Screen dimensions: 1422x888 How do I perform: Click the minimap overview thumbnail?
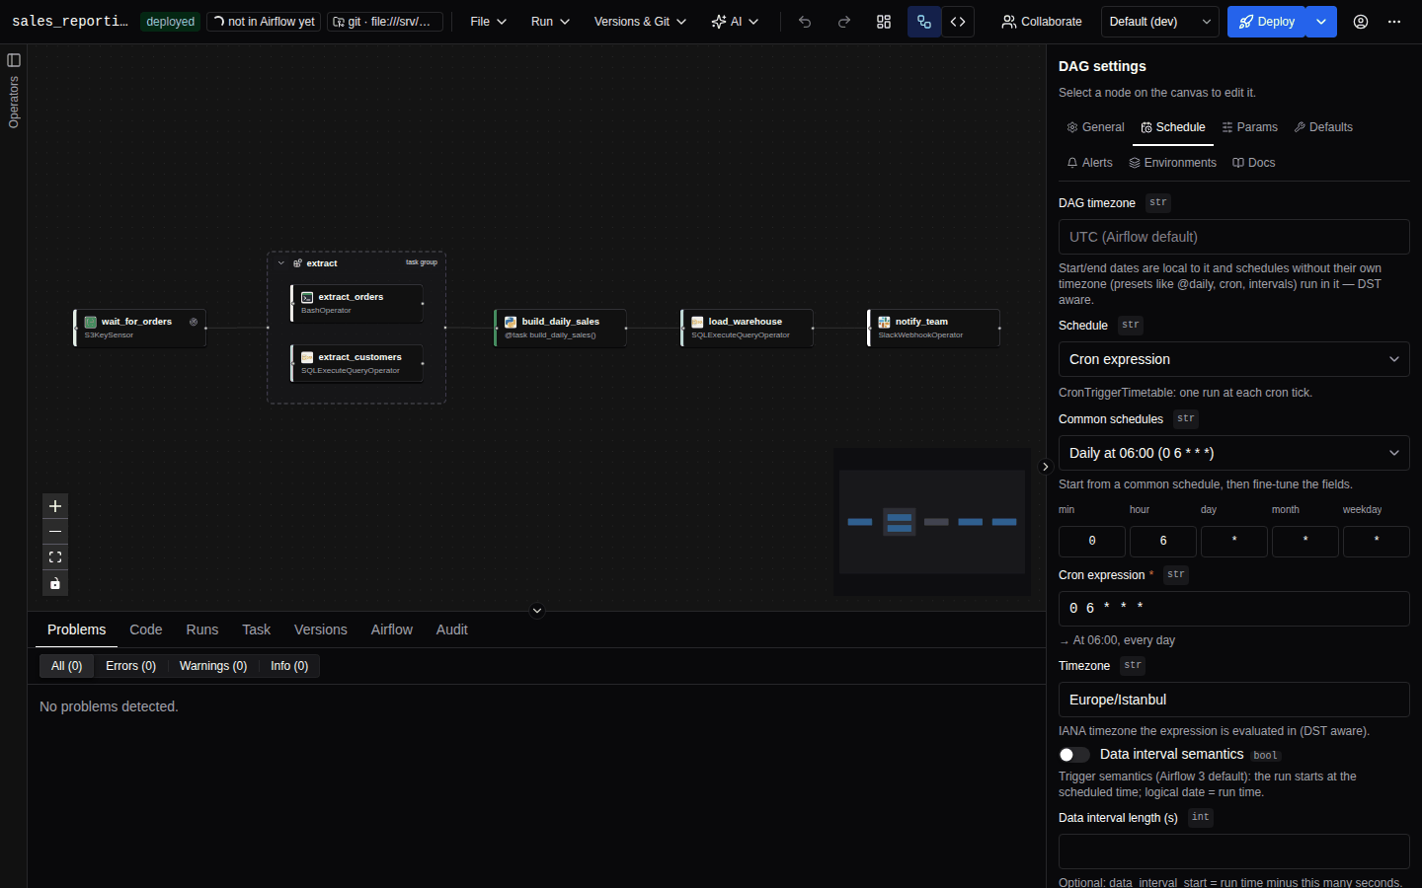932,522
